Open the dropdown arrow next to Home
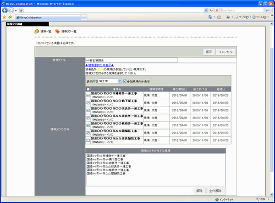The height and width of the screenshot is (203, 275). pos(214,17)
